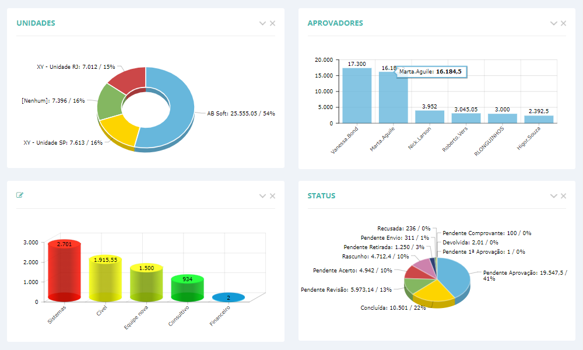Collapse the cylinder chart panel chevron

click(x=262, y=196)
